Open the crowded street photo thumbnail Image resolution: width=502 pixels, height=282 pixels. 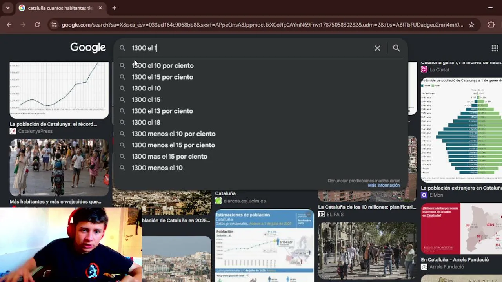[59, 168]
